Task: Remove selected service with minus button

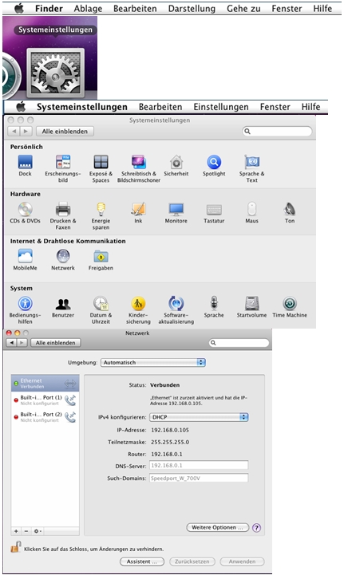Action: (x=26, y=531)
